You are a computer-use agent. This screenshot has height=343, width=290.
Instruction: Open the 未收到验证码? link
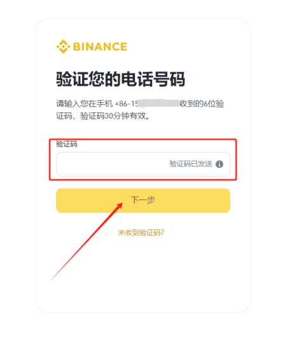click(x=141, y=232)
